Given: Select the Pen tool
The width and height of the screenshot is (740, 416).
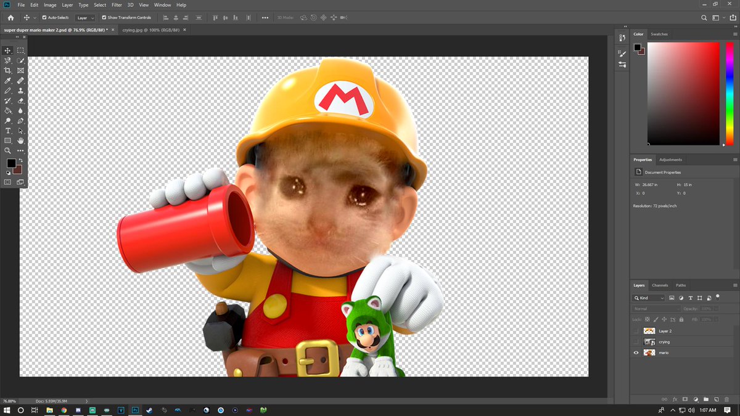Looking at the screenshot, I should [20, 121].
